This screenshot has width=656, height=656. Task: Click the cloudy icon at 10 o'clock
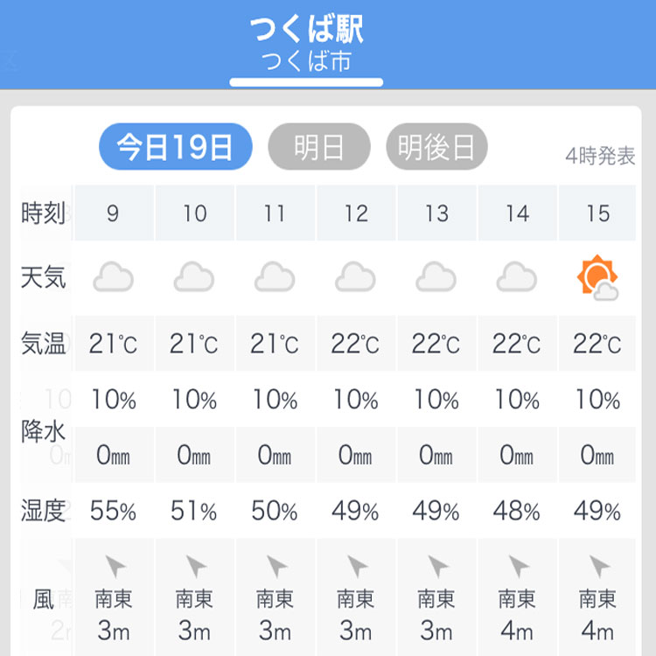pyautogui.click(x=194, y=276)
